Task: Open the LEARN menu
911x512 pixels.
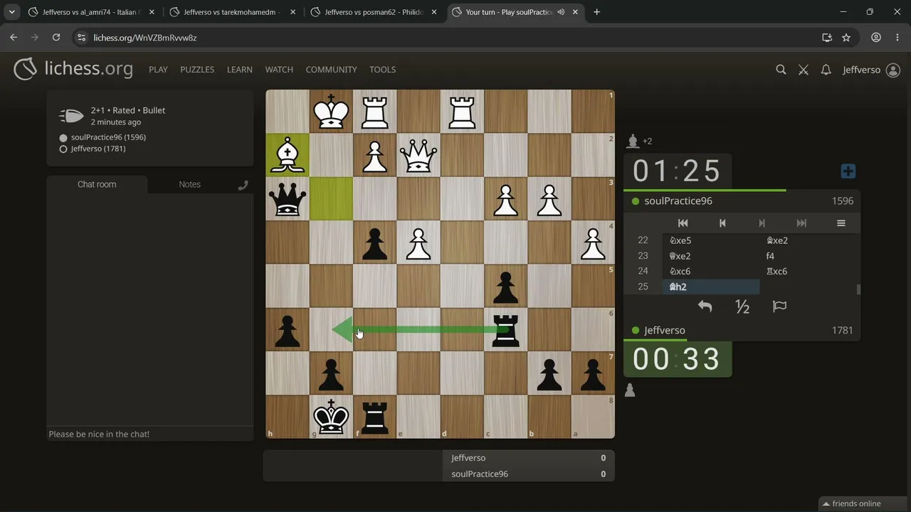Action: [x=240, y=70]
